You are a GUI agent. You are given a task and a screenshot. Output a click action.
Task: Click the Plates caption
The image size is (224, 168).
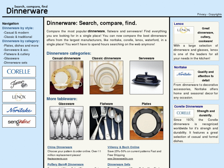[x=146, y=104]
